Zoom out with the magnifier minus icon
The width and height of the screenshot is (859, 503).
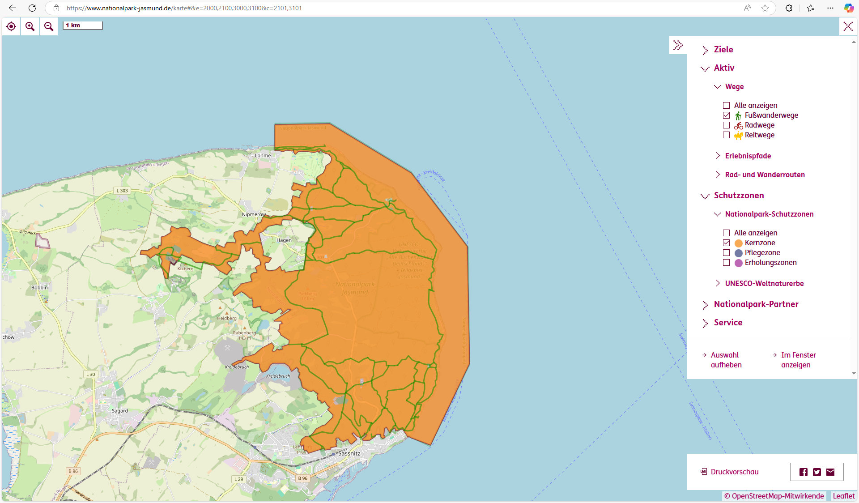point(49,26)
